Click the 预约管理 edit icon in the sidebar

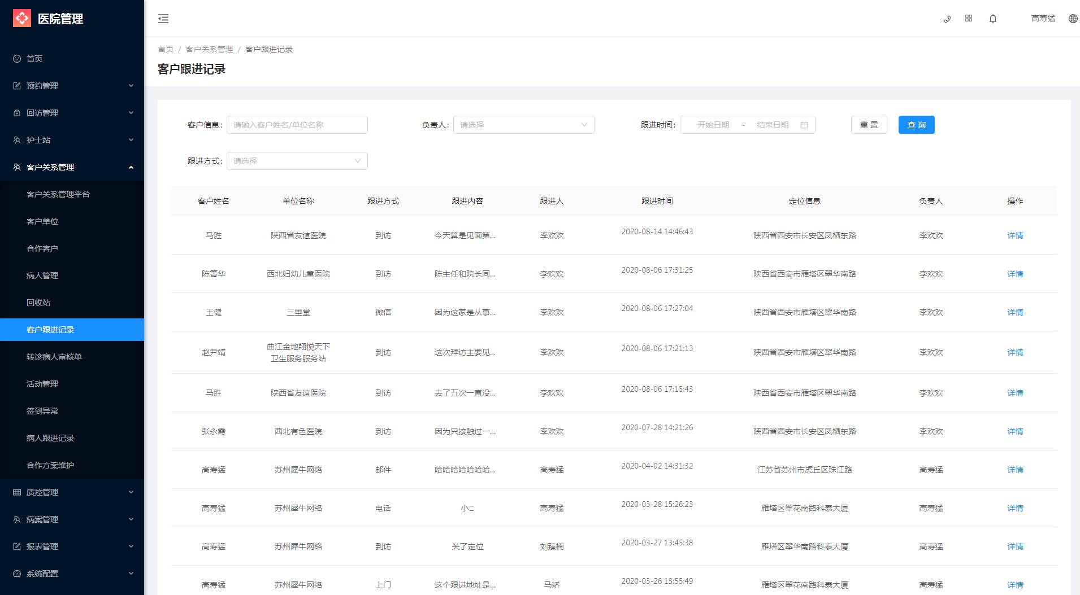click(x=17, y=86)
